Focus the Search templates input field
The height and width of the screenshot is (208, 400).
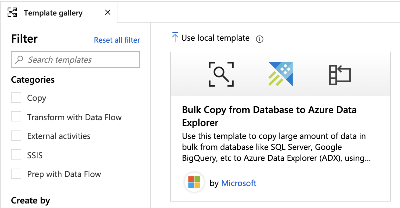click(81, 60)
